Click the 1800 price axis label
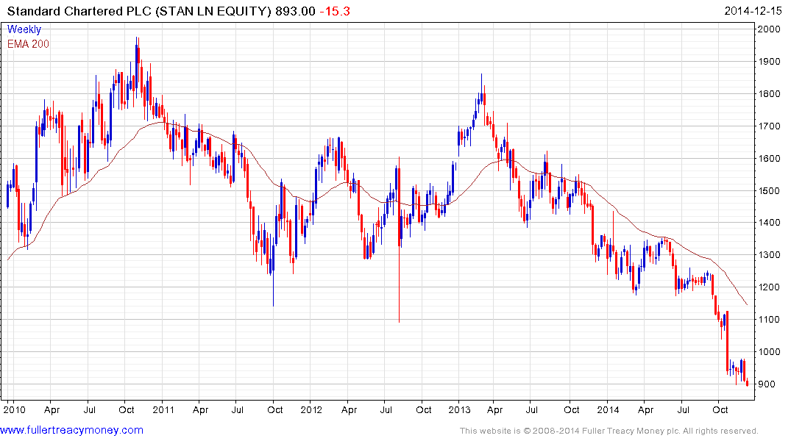Screen dimensions: 791x441 [770, 94]
